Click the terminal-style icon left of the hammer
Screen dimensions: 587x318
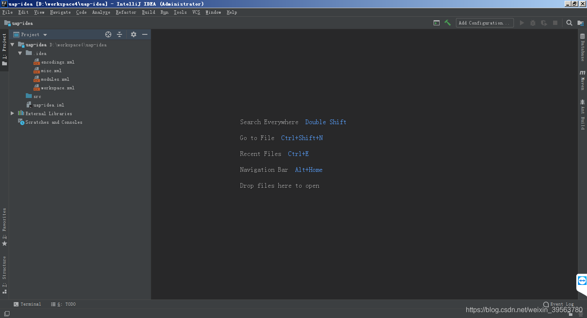pos(437,23)
